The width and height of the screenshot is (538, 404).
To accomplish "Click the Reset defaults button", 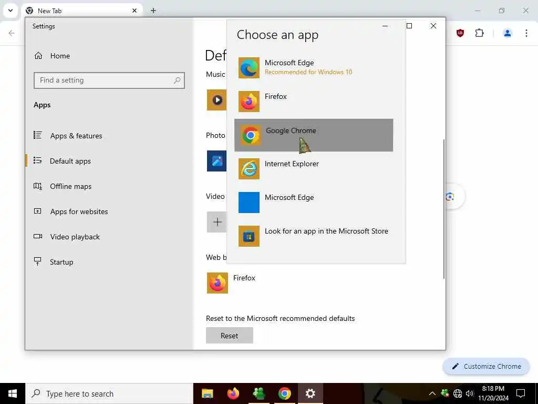I will [x=230, y=335].
